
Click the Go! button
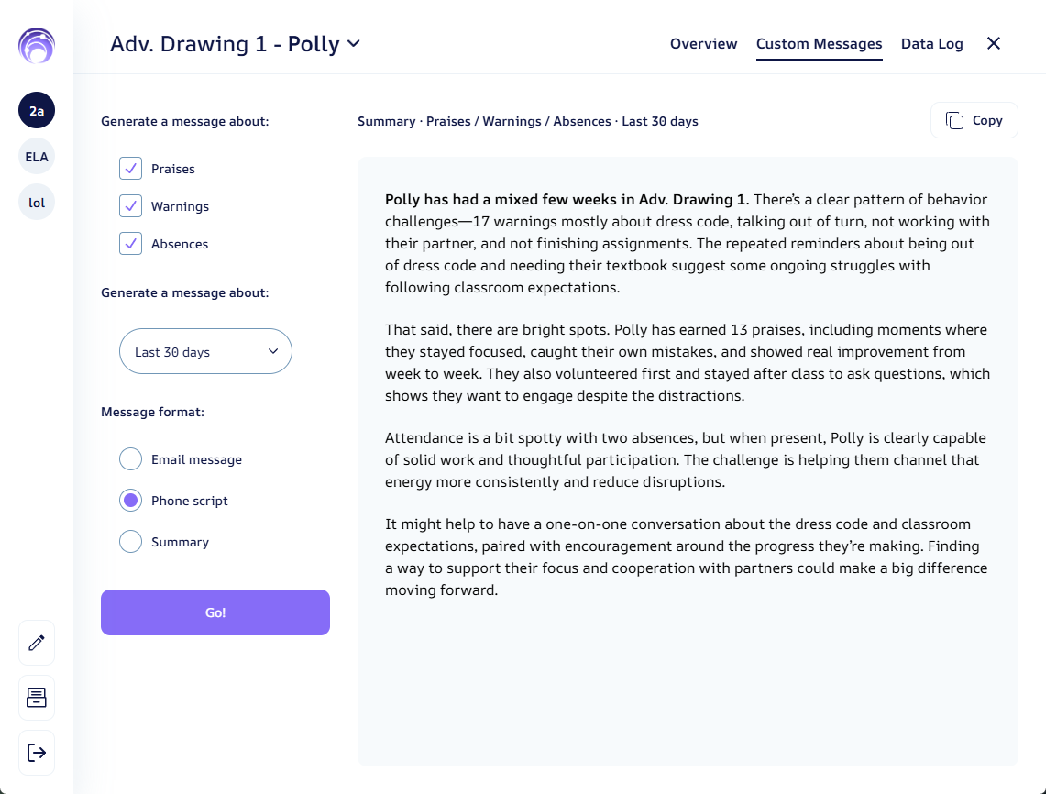[215, 612]
